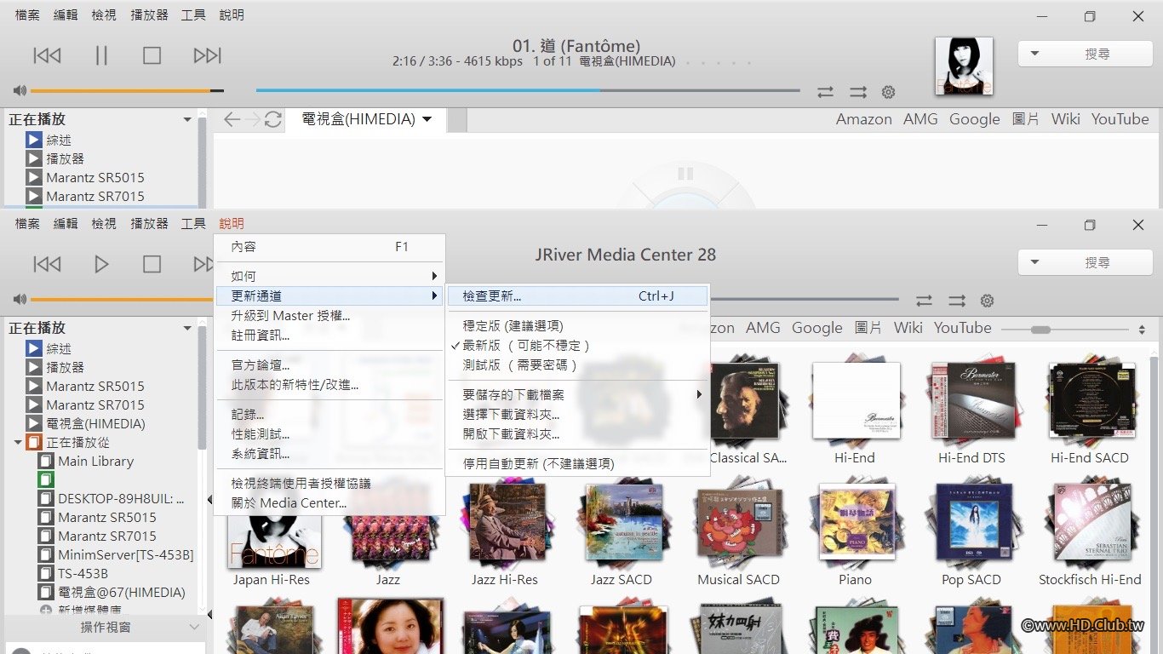Pause playback in the top window

101,55
